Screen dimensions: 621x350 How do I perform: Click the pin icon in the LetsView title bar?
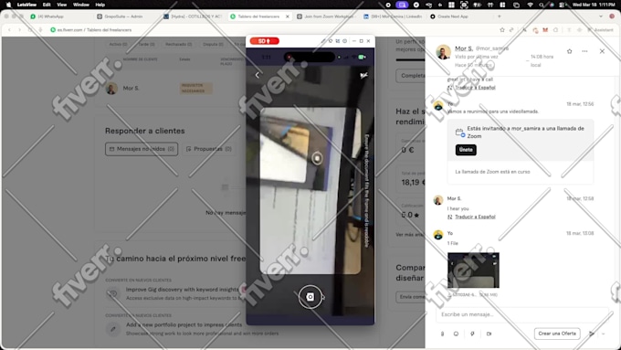[331, 41]
